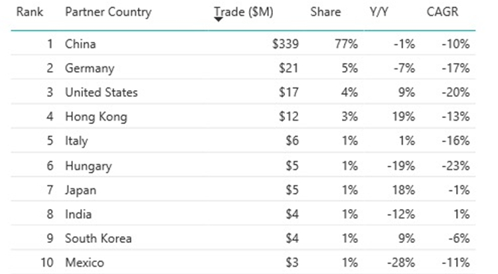This screenshot has height=274, width=498.
Task: Sort table by Y/Y header
Action: pos(379,12)
